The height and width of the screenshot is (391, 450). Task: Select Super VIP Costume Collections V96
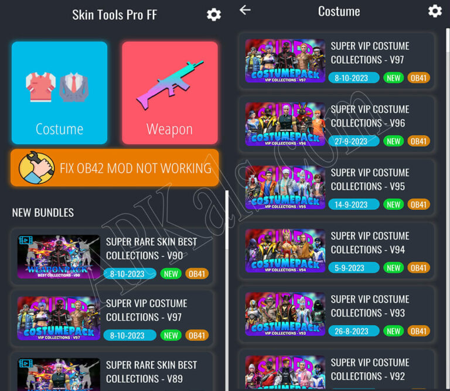(337, 124)
